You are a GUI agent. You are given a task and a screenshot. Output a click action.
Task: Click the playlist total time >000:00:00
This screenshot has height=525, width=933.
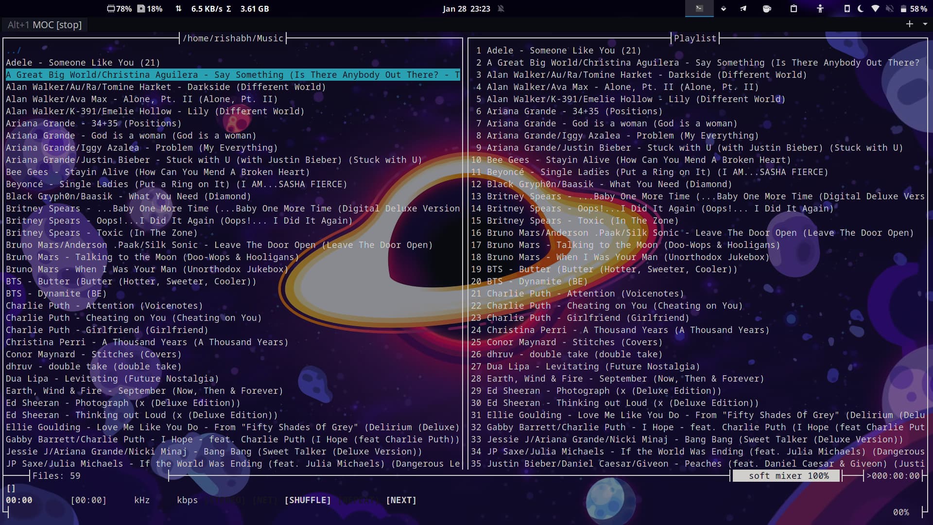[893, 476]
